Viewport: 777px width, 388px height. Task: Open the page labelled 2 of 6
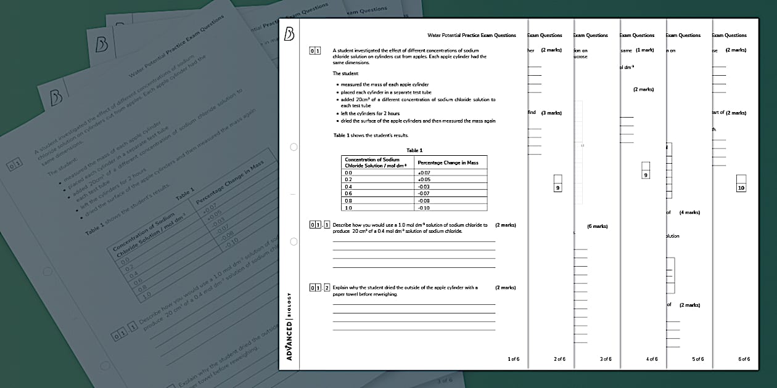point(559,358)
